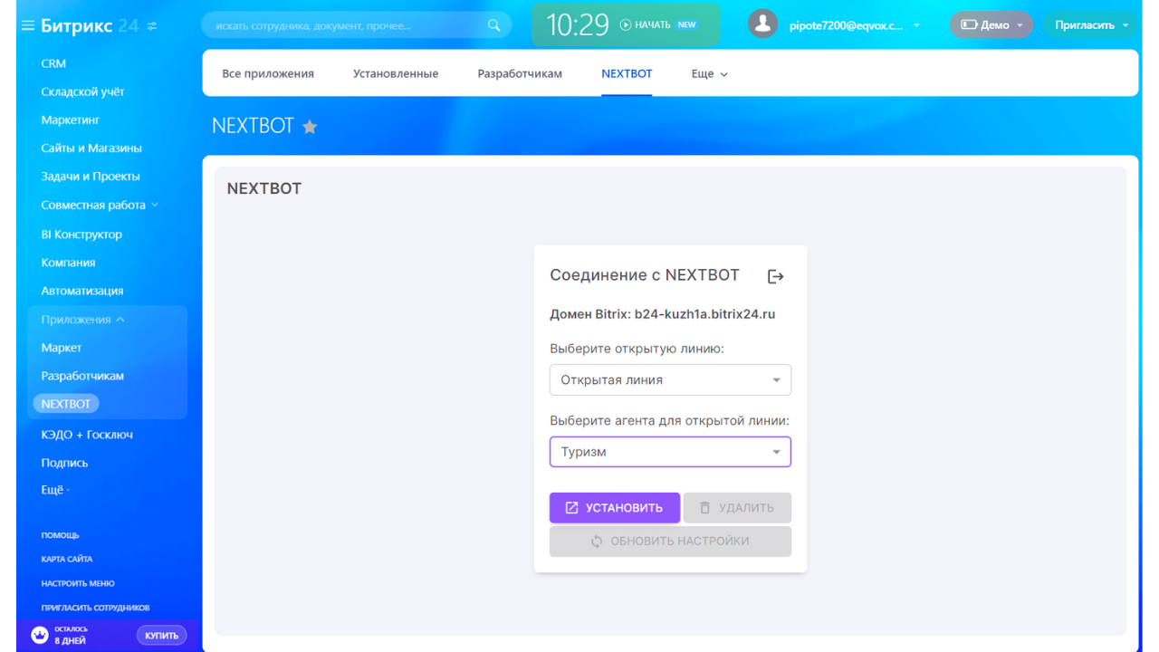
Task: Toggle the hamburger menu next to Битрикс 24
Action: (x=28, y=25)
